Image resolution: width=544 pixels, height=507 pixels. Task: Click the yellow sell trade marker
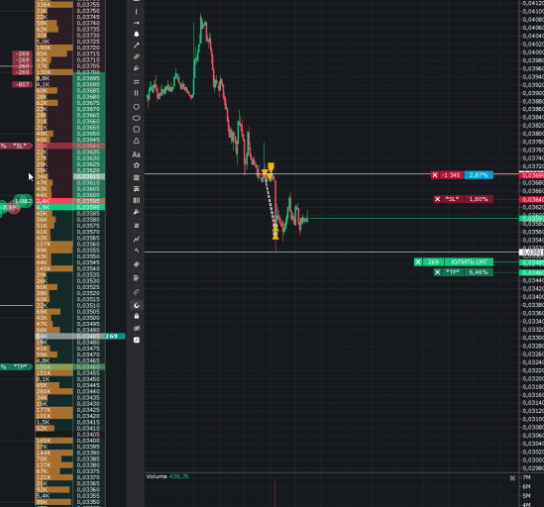(271, 167)
